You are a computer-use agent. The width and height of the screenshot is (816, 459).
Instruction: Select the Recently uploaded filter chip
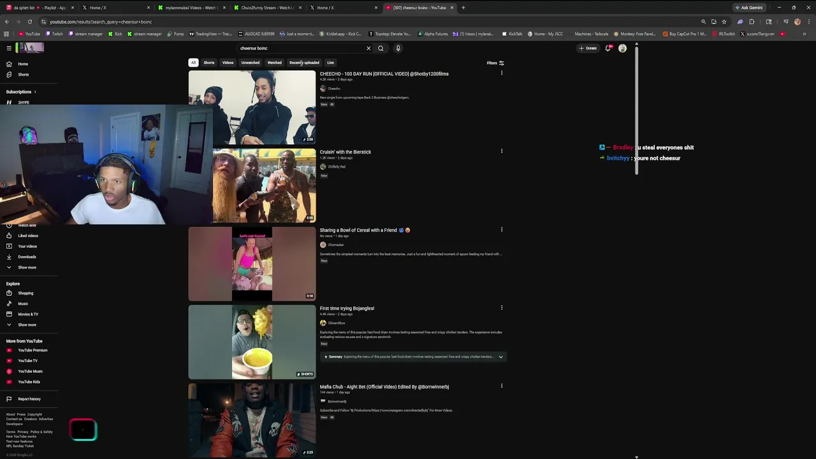(304, 62)
